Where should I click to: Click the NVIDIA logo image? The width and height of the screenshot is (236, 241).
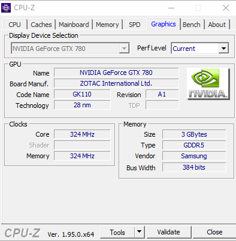pos(208,84)
